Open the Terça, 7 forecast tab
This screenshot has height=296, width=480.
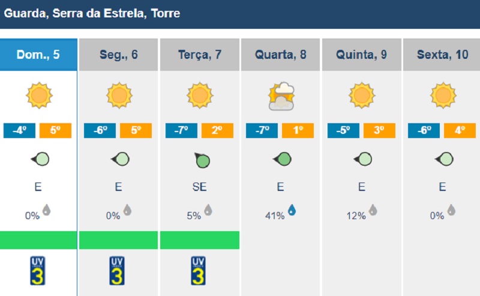[x=200, y=55]
